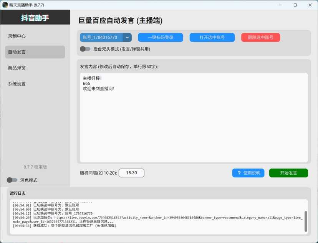Maximize the 晴天直播助手 window

tap(295, 5)
